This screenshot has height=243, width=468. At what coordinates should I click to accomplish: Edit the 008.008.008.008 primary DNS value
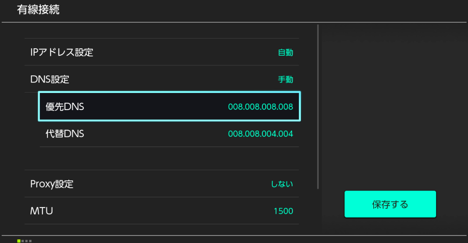(260, 107)
